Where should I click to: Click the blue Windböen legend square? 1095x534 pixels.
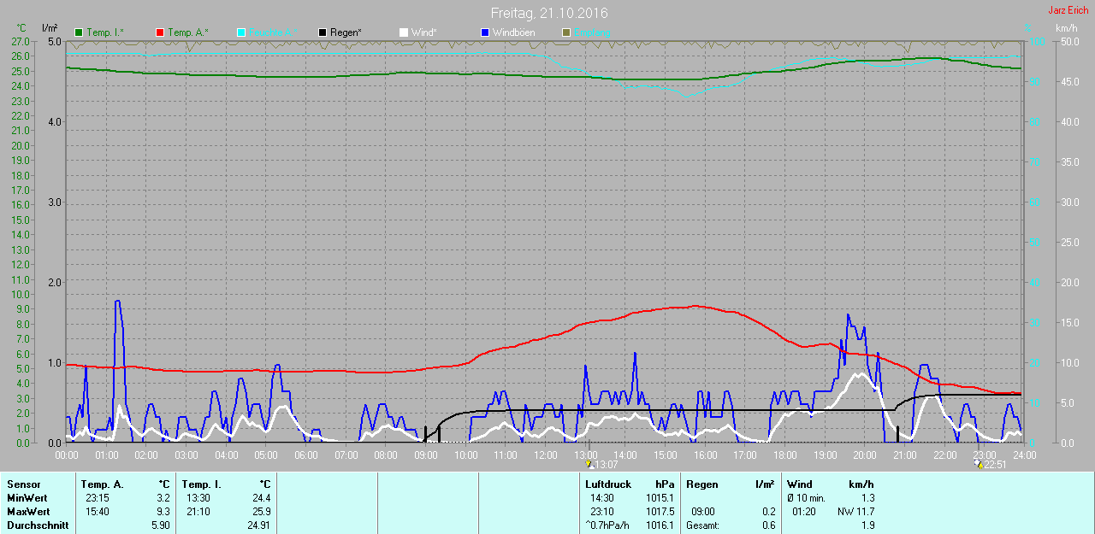pyautogui.click(x=485, y=32)
